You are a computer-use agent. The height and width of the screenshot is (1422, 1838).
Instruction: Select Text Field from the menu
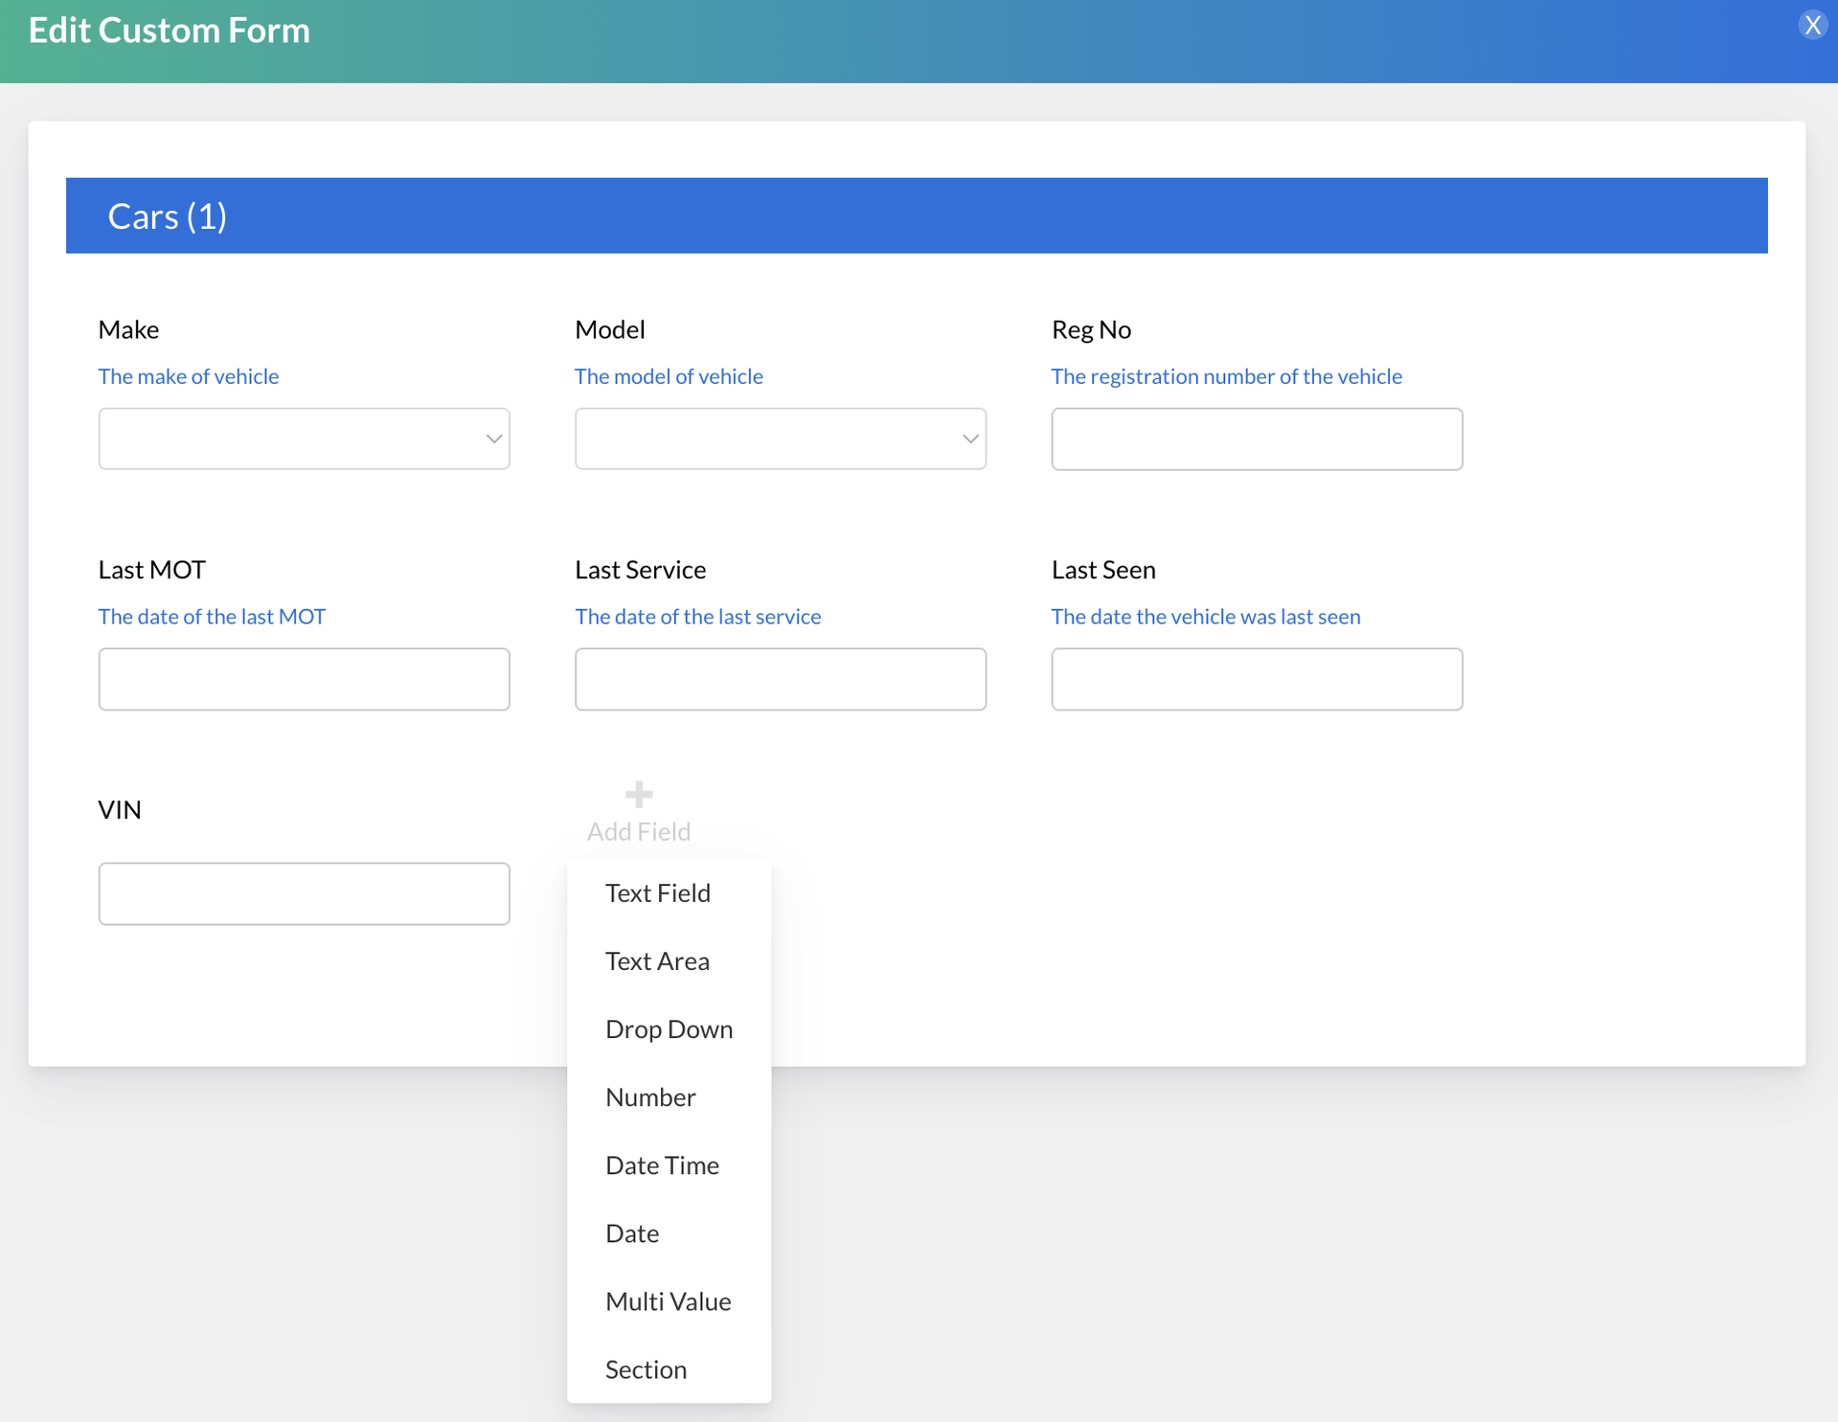(657, 892)
